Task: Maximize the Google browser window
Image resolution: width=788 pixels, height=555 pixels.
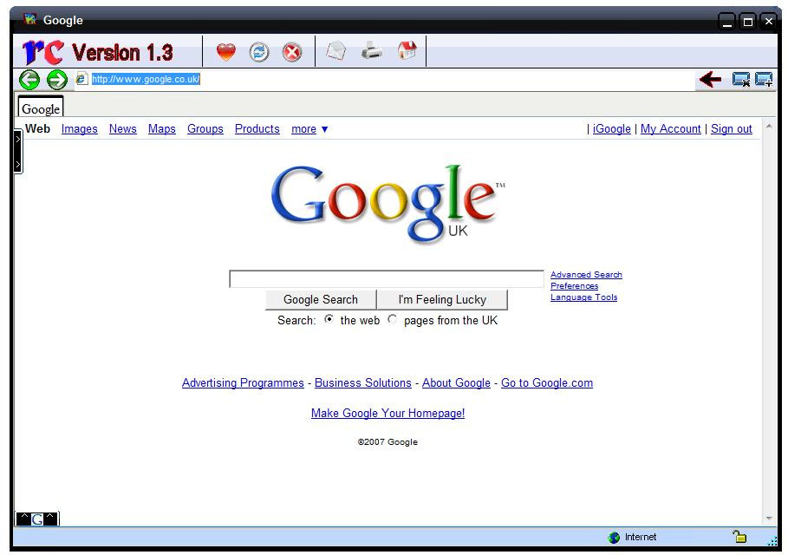Action: tap(748, 21)
